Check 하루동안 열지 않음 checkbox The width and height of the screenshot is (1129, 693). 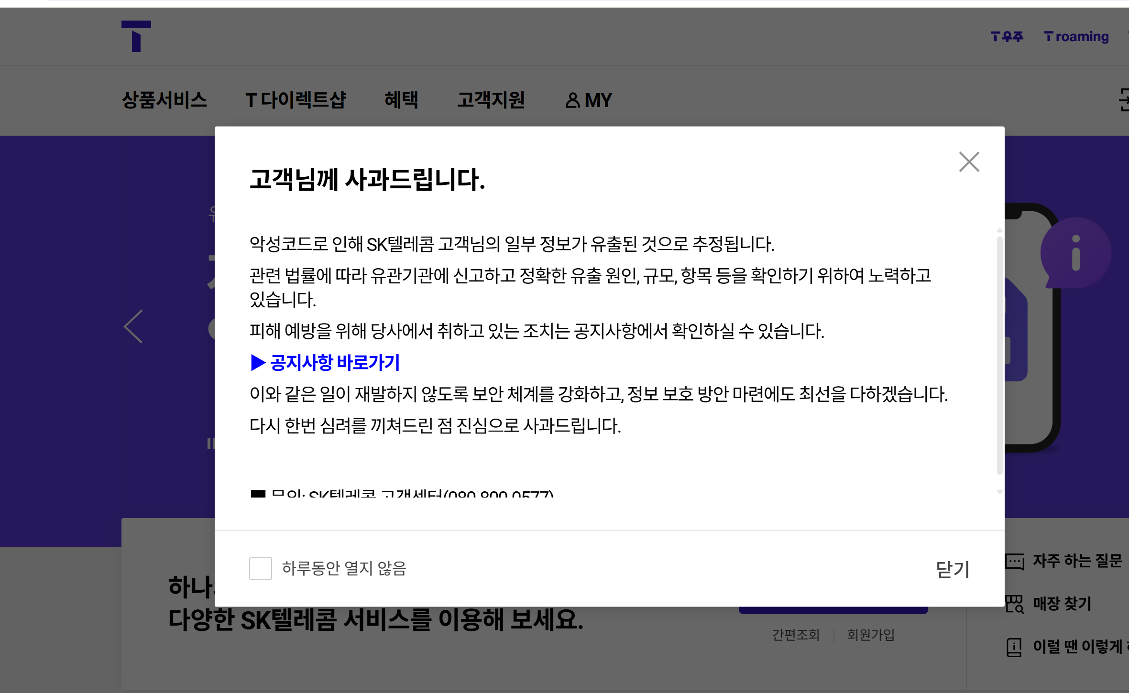pos(261,568)
